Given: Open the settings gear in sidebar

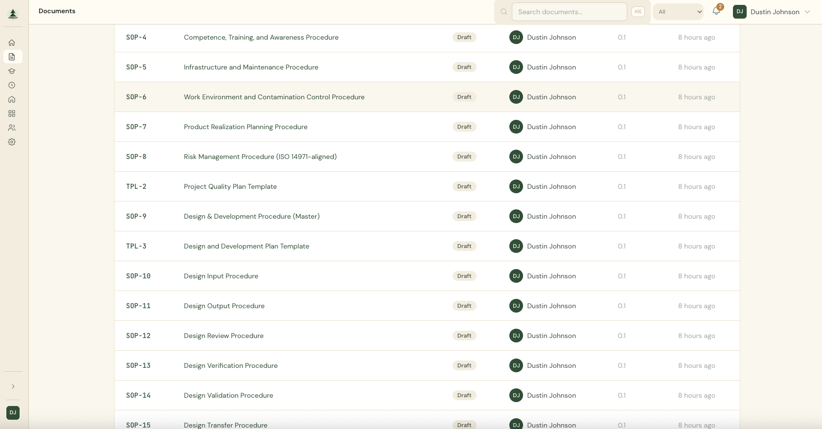Looking at the screenshot, I should click(12, 142).
